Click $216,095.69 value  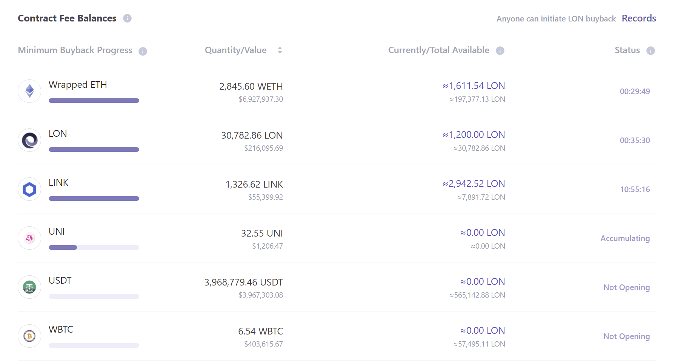pyautogui.click(x=263, y=148)
